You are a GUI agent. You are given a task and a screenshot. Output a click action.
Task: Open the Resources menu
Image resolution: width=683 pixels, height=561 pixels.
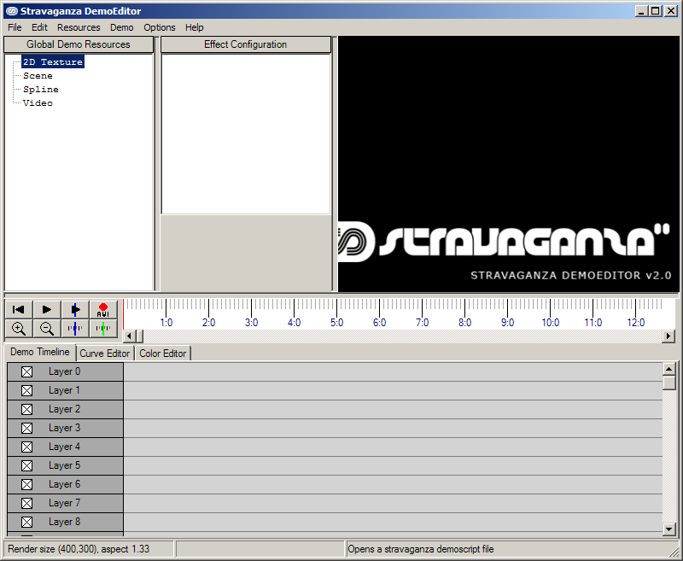tap(79, 27)
